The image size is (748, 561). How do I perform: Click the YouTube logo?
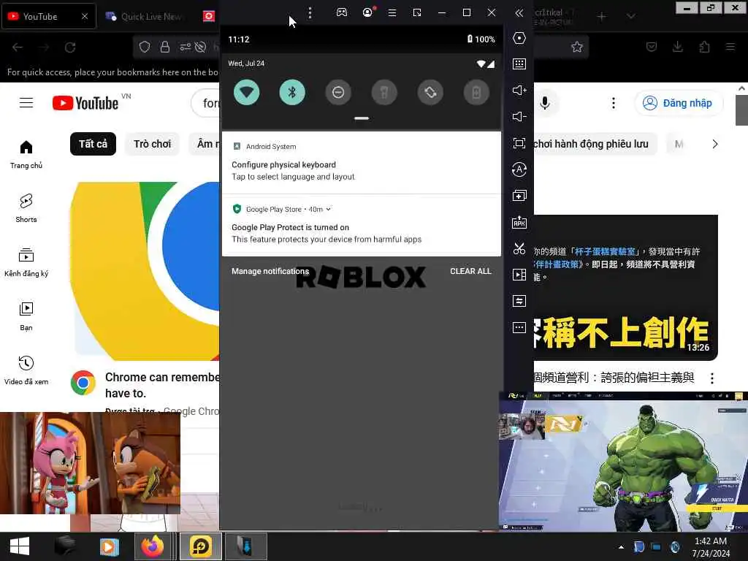point(85,103)
